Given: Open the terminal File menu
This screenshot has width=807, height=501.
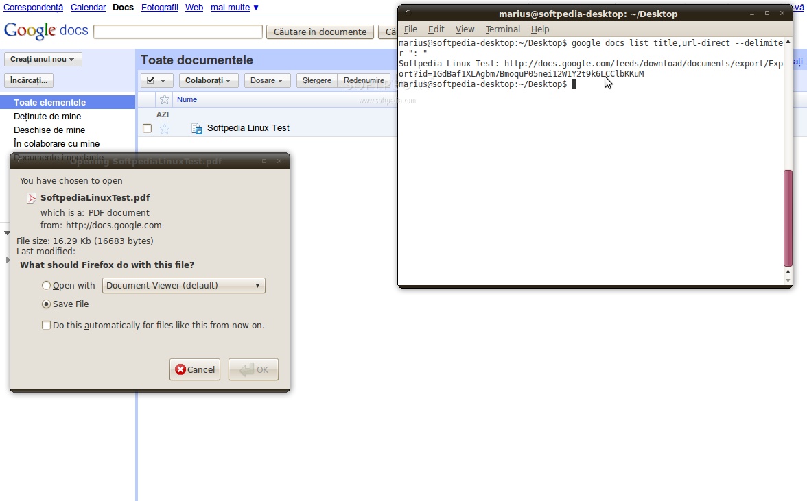Looking at the screenshot, I should click(410, 29).
